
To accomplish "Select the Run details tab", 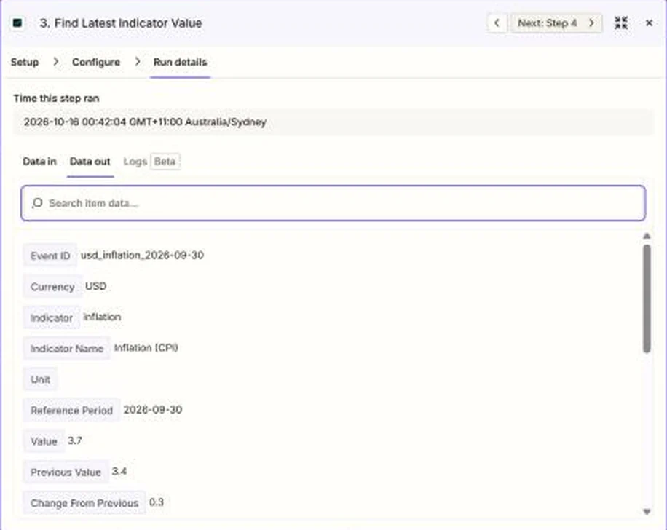I will pos(180,62).
